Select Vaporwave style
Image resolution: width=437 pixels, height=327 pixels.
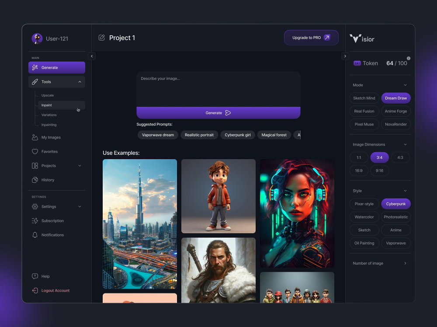pyautogui.click(x=396, y=243)
